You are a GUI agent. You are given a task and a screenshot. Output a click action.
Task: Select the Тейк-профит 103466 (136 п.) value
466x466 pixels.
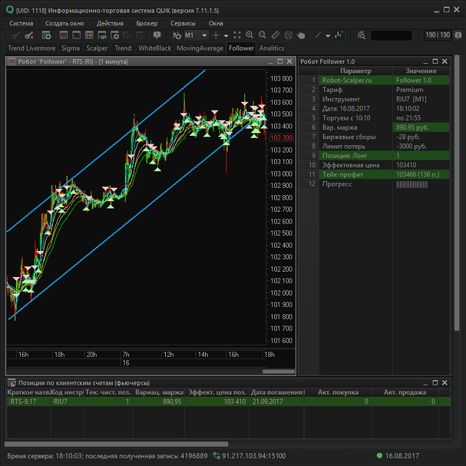pos(421,174)
